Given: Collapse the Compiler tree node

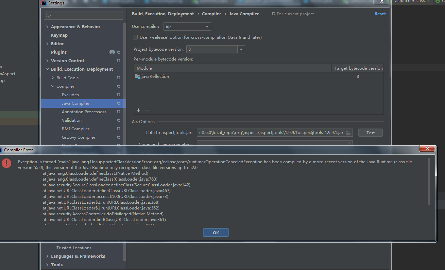Looking at the screenshot, I should click(x=53, y=86).
